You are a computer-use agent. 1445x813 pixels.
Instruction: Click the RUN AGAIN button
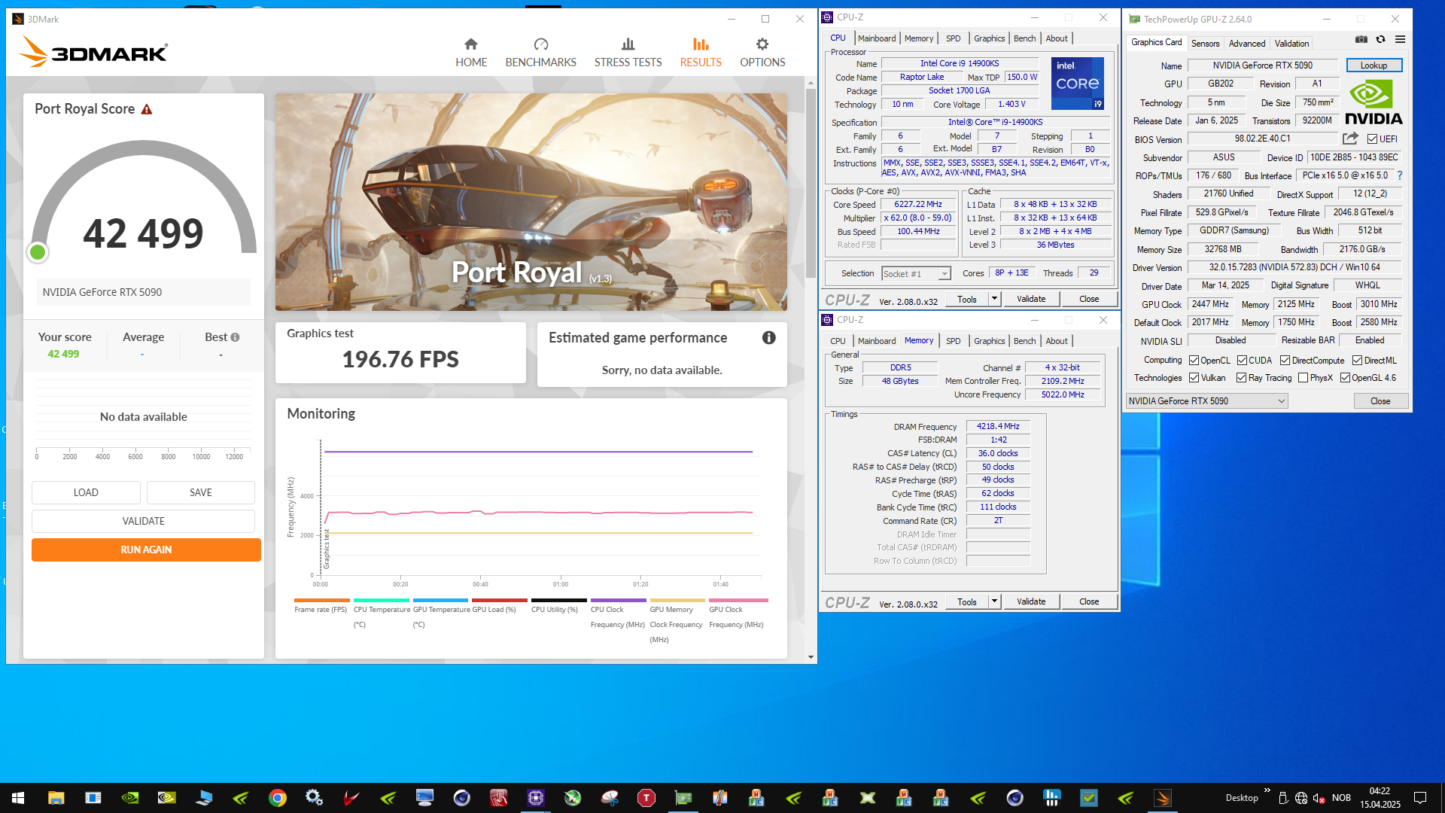146,550
